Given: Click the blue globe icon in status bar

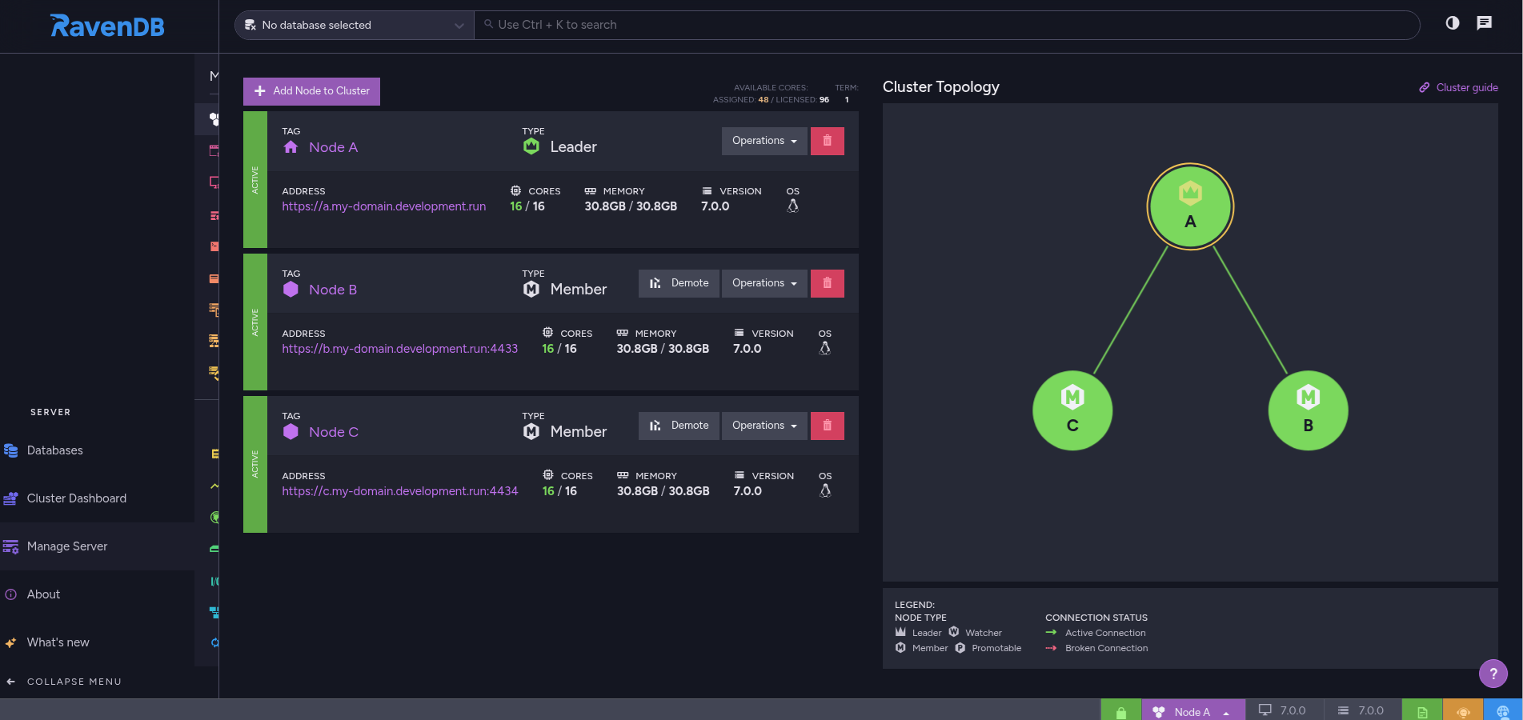Looking at the screenshot, I should click(x=1503, y=711).
